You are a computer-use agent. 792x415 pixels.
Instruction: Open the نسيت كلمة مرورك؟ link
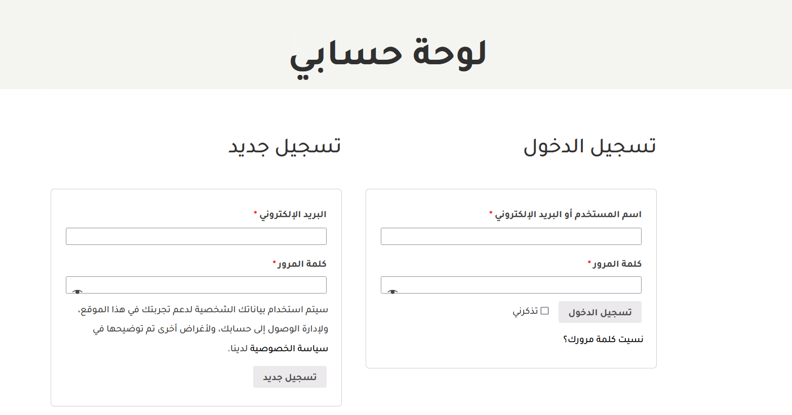click(603, 339)
